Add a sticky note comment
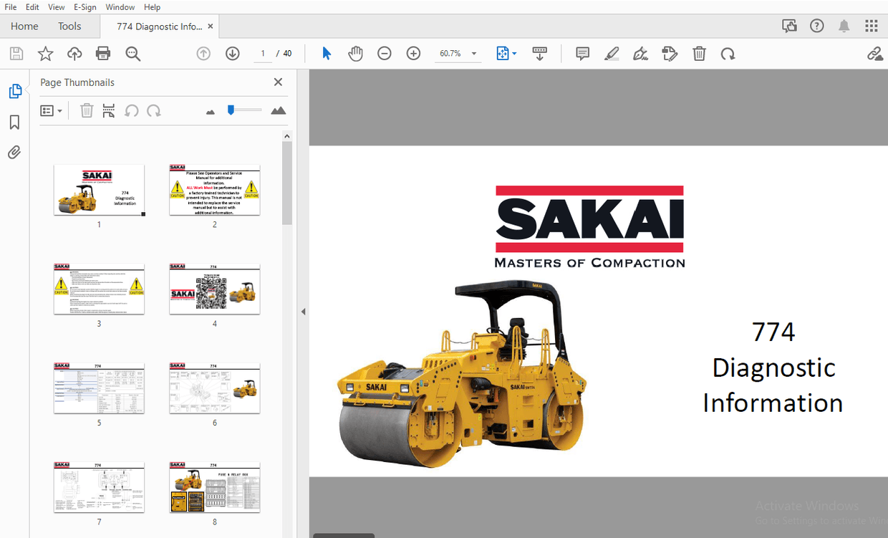This screenshot has height=538, width=888. [x=583, y=54]
